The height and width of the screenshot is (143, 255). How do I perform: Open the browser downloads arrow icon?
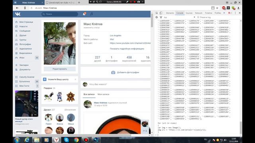tap(238, 8)
